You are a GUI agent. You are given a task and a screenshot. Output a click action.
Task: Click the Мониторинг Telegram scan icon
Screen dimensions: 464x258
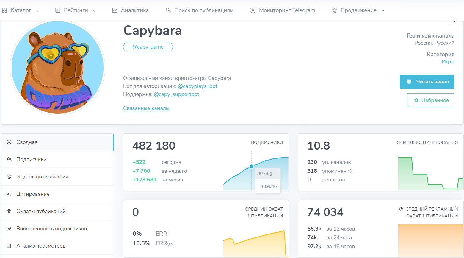pos(253,10)
